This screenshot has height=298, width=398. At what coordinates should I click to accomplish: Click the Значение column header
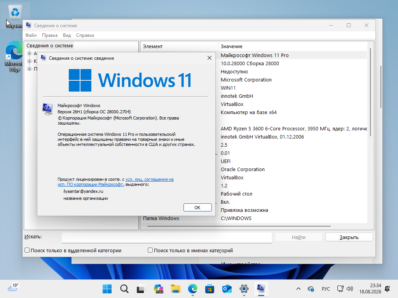pos(292,47)
